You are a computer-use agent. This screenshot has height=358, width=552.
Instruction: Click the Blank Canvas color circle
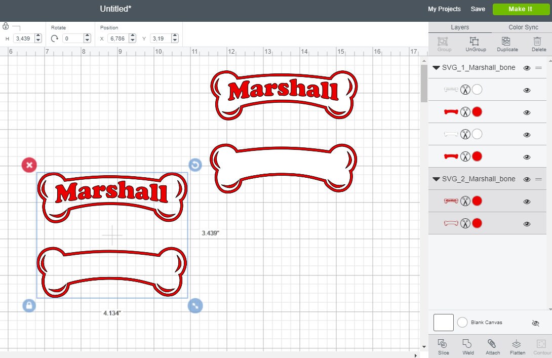pyautogui.click(x=462, y=322)
